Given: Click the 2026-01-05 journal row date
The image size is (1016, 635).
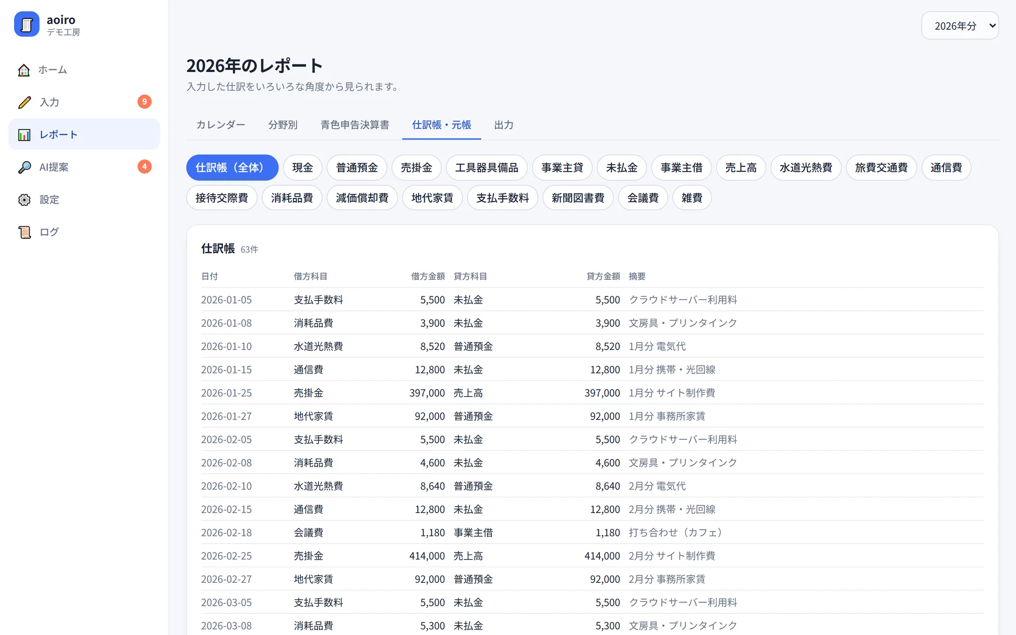Looking at the screenshot, I should click(226, 300).
